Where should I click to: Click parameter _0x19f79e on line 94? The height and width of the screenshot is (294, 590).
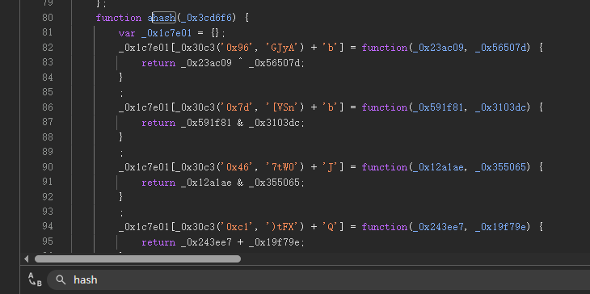point(500,227)
